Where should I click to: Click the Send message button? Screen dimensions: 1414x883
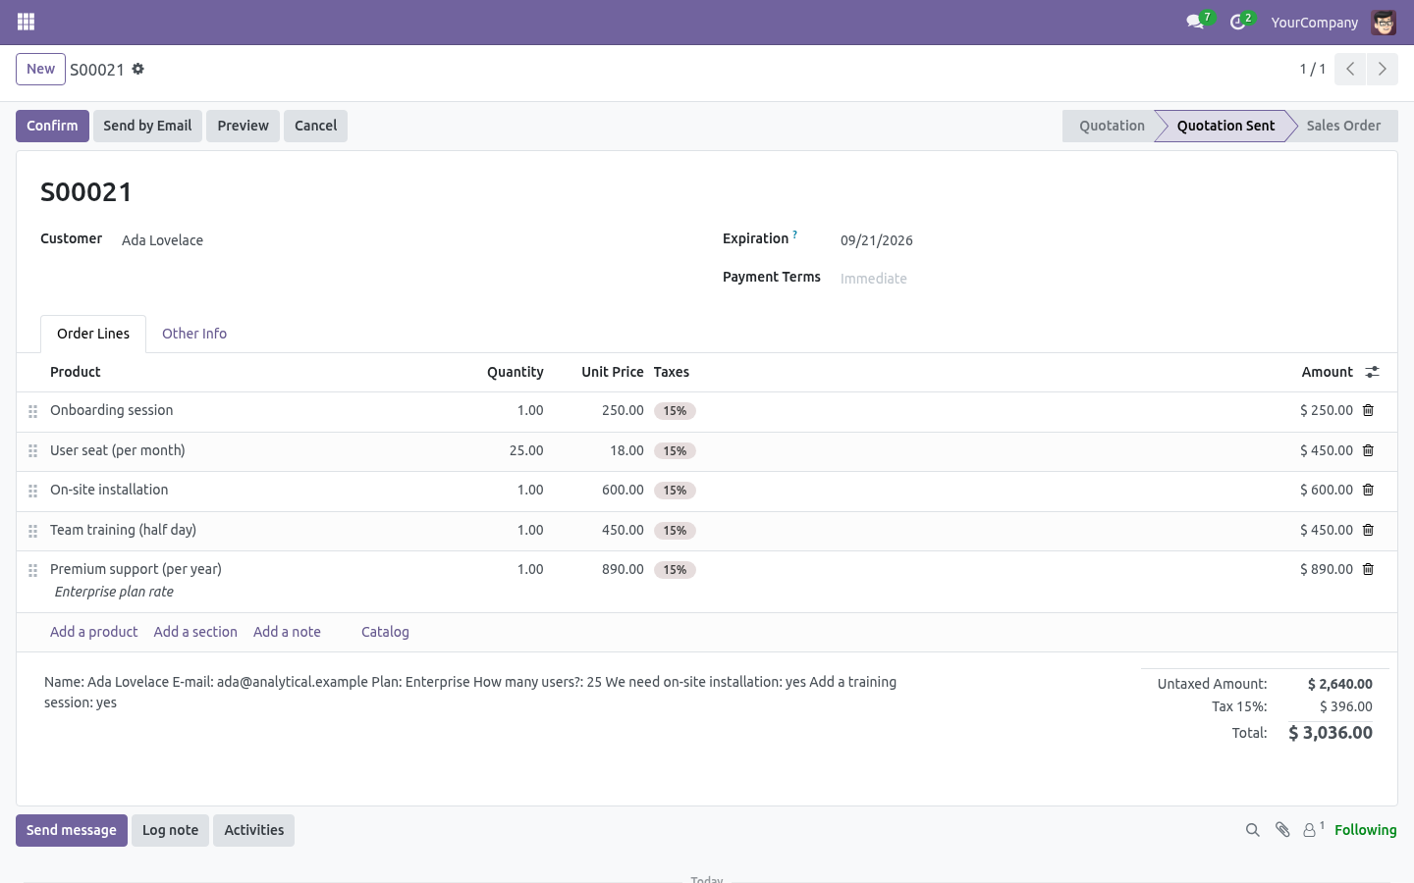coord(72,830)
